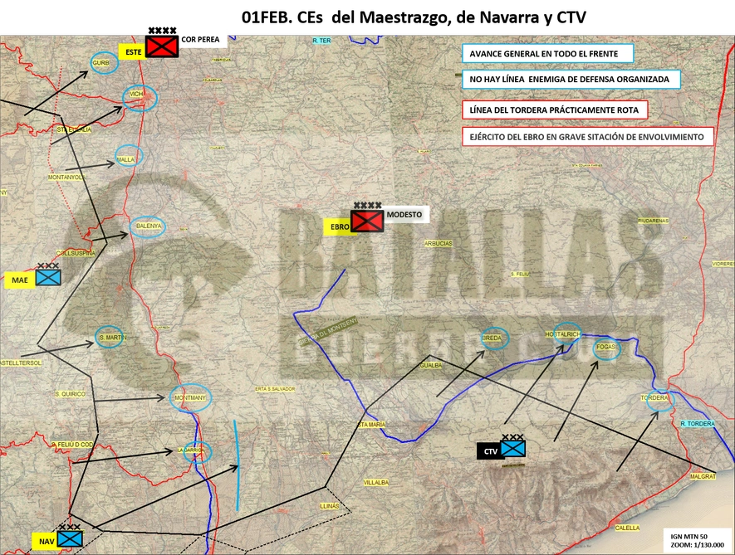Click the MODESTO commander label
This screenshot has width=735, height=555.
(x=404, y=215)
